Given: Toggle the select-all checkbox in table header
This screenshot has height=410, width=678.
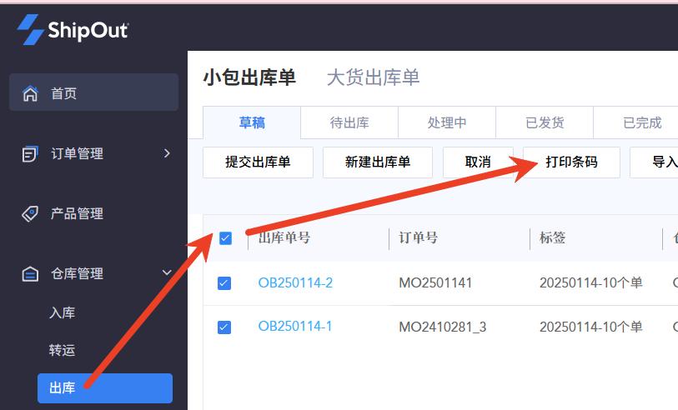Looking at the screenshot, I should tap(225, 238).
